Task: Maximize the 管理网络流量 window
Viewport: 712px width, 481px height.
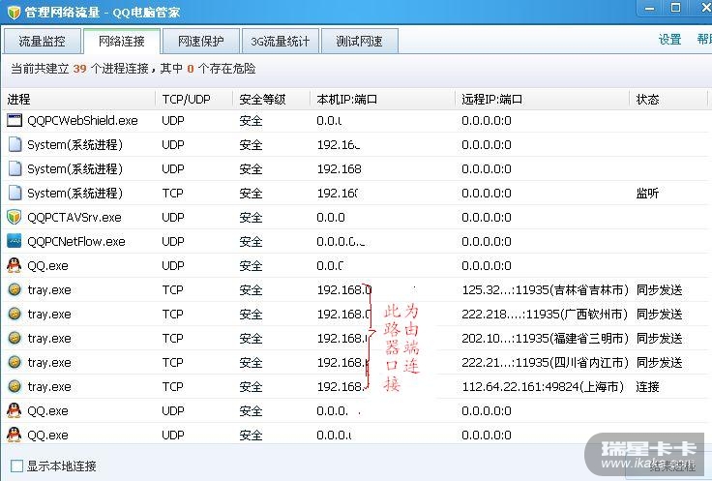Action: [x=675, y=8]
